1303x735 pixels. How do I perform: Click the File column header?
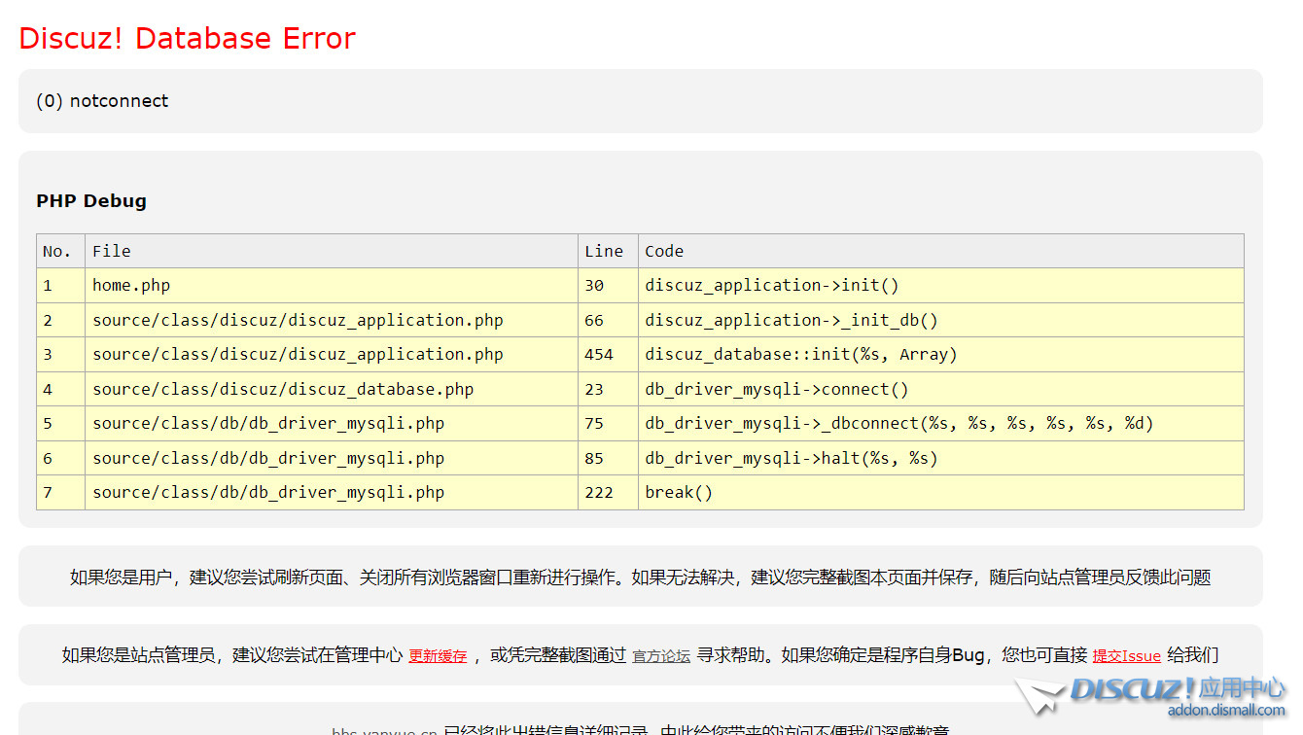click(112, 251)
